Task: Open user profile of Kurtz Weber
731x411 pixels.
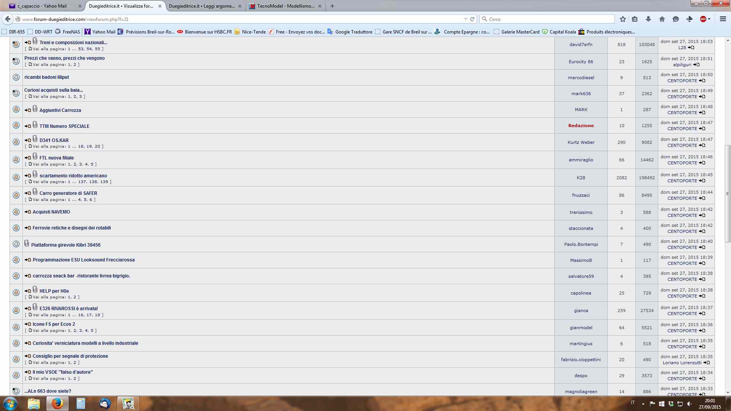Action: tap(581, 142)
